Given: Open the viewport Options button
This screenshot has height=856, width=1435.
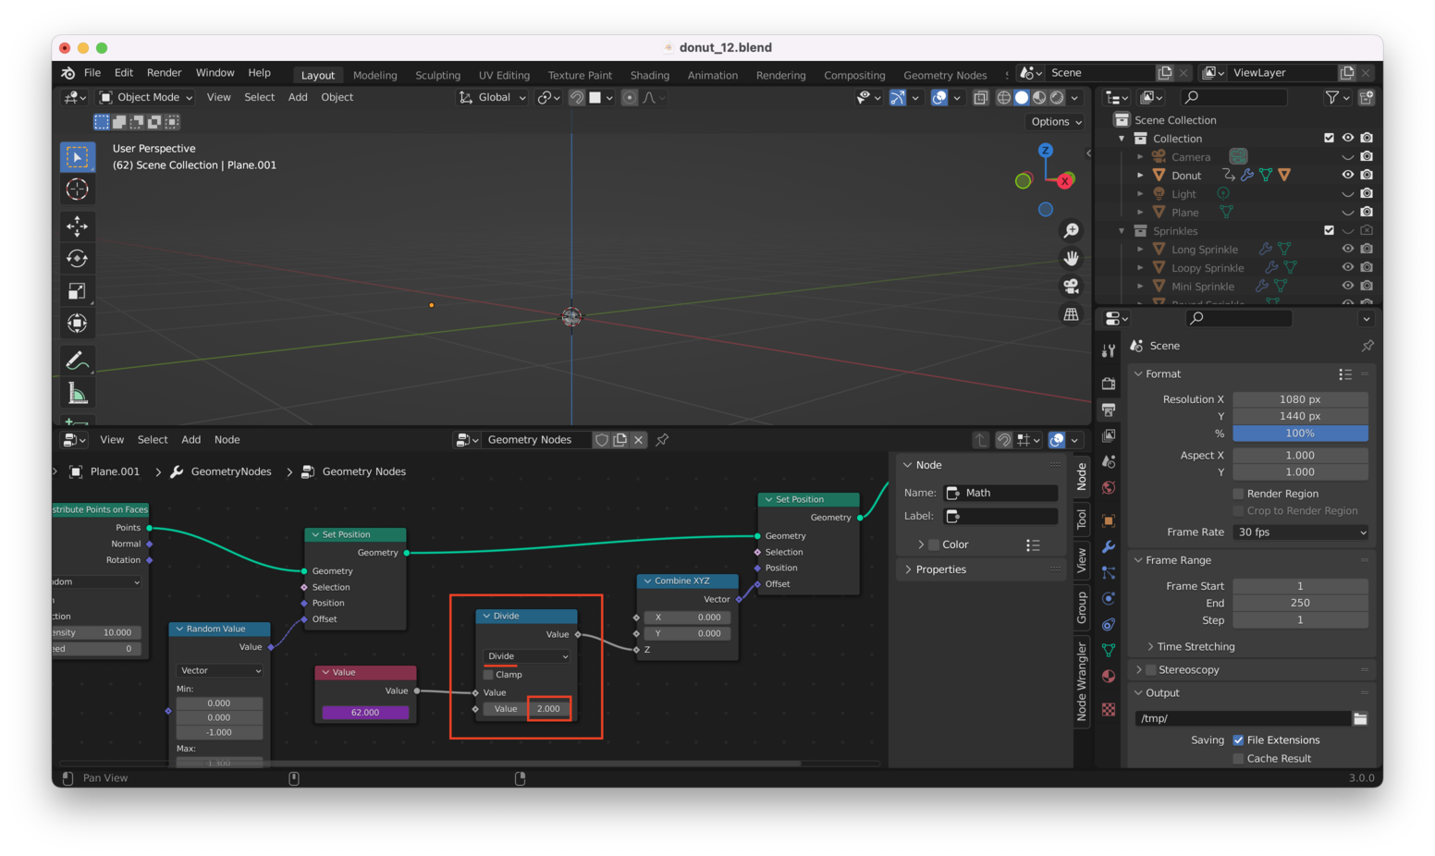Looking at the screenshot, I should pyautogui.click(x=1055, y=122).
